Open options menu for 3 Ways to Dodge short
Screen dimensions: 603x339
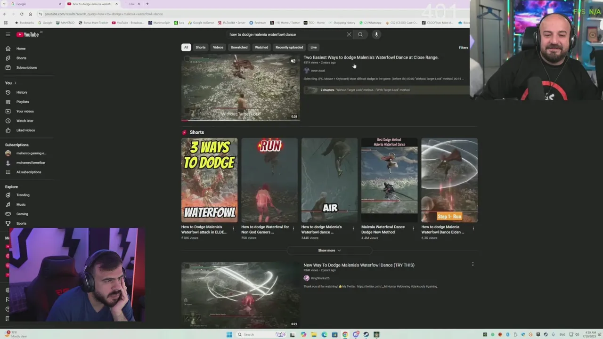[x=233, y=228]
